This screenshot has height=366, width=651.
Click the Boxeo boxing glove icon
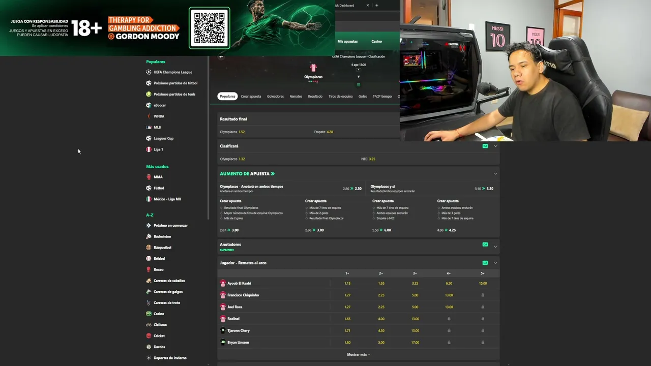tap(149, 269)
